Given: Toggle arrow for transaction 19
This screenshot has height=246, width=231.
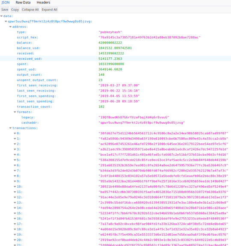Looking at the screenshot, I should pos(15,235).
